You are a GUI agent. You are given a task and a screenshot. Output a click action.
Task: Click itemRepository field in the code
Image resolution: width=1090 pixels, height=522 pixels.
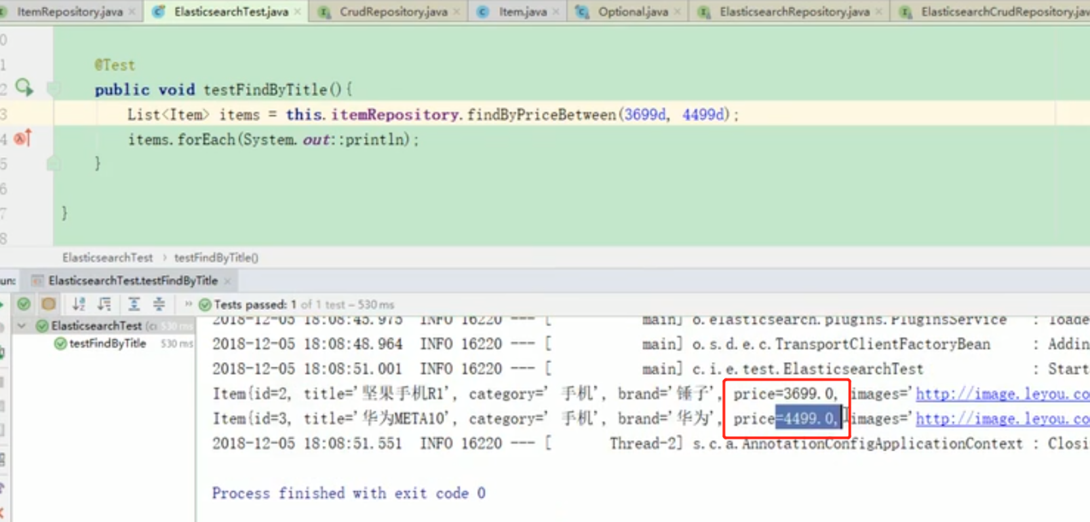pos(395,115)
